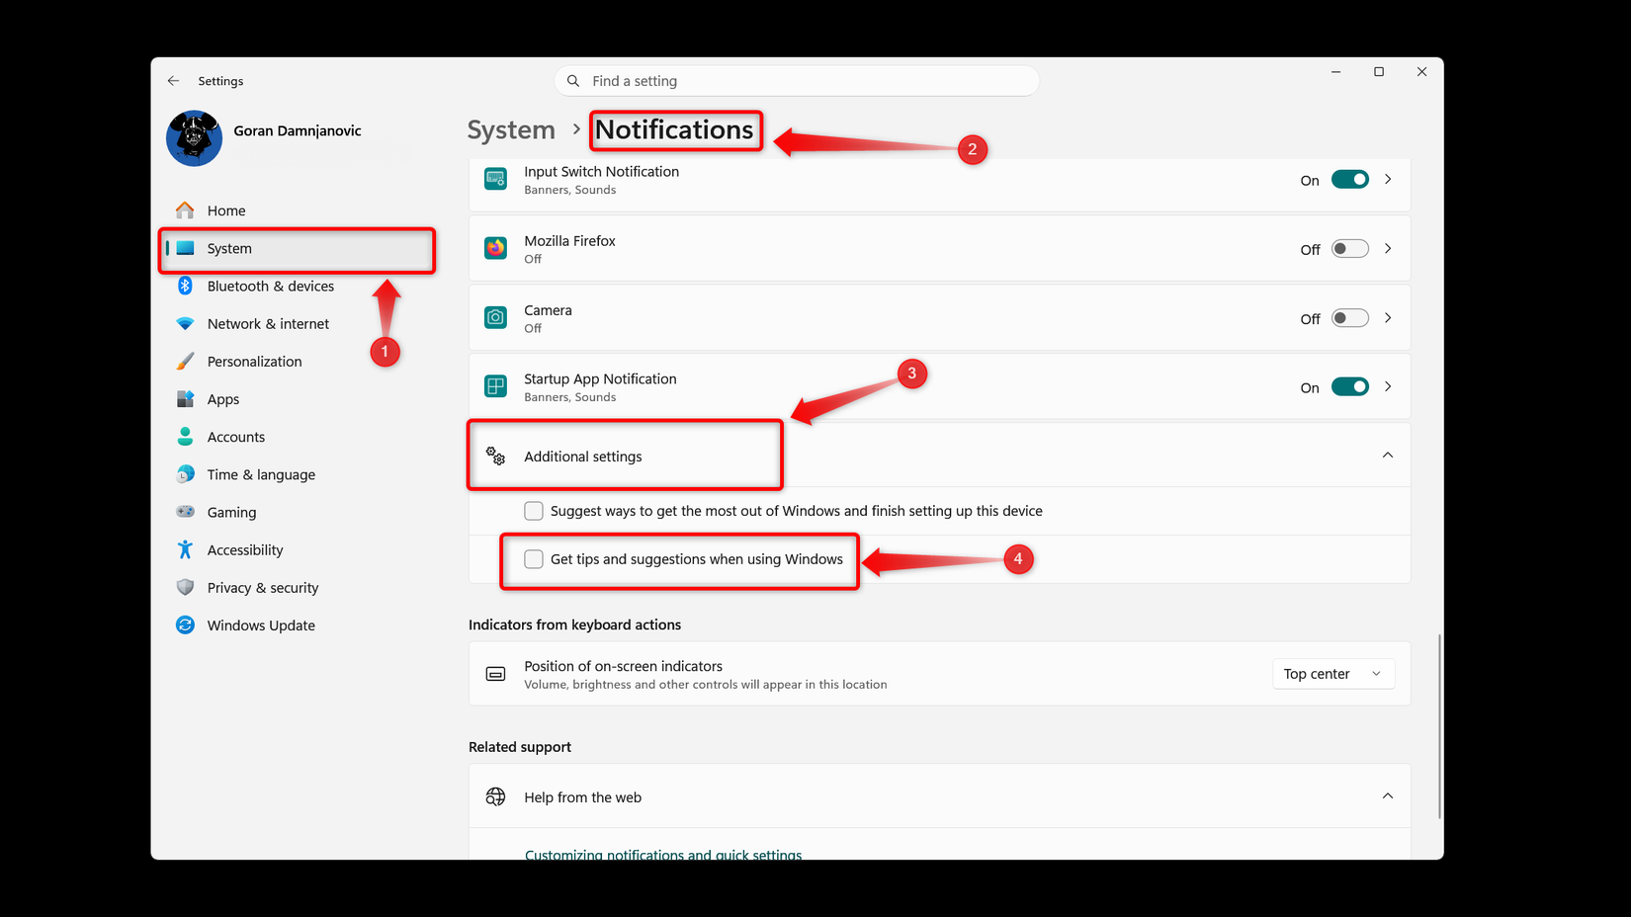Click the on-screen indicators keyboard icon
Screen dimensions: 1631x917
pyautogui.click(x=496, y=674)
